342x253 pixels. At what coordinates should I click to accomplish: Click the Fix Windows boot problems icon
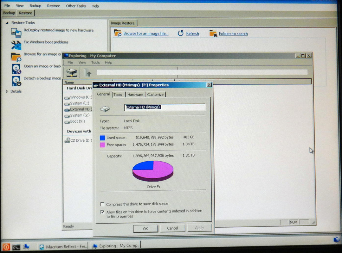[16, 45]
